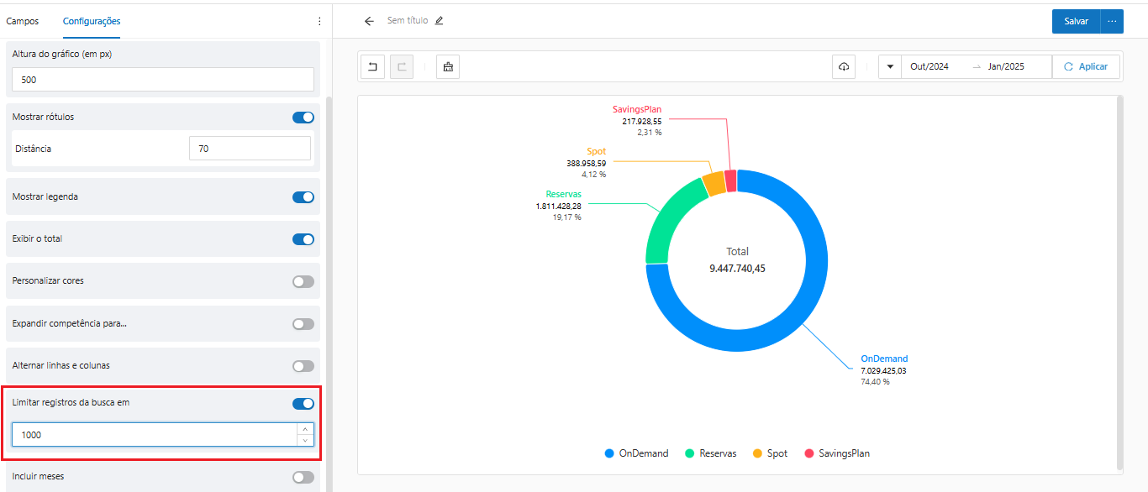Open the three-dot menu beside Salvar
1148x492 pixels.
click(x=1112, y=21)
